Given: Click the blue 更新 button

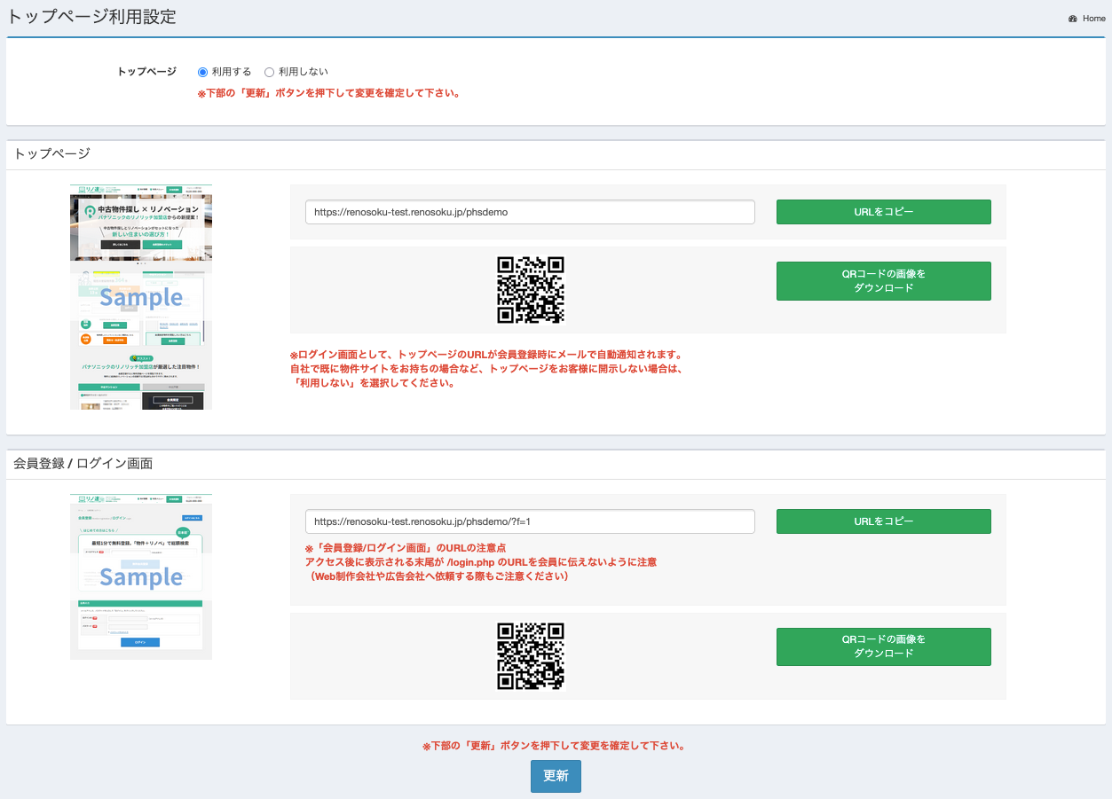Looking at the screenshot, I should 556,776.
